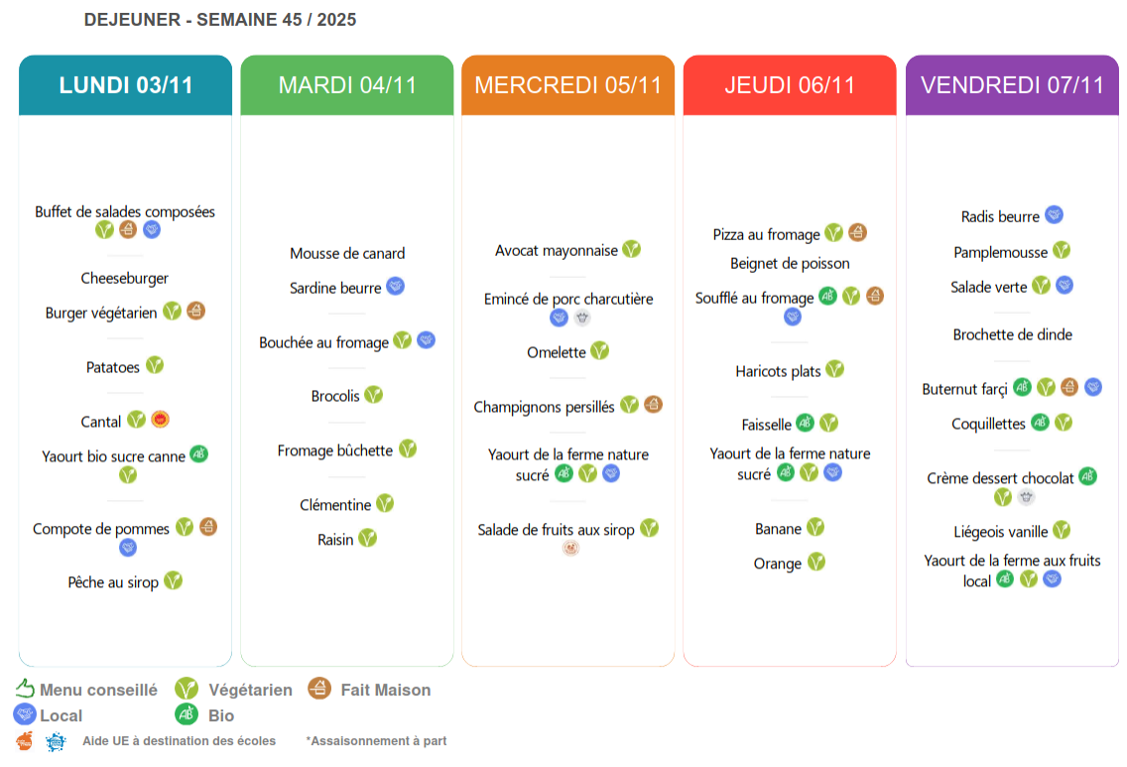Click the local icon next to Sardine beurre
Screen dimensions: 1127x767
coord(395,287)
